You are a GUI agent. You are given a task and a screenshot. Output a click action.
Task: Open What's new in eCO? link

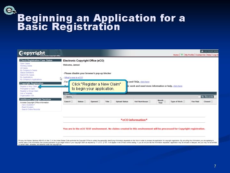pyautogui.click(x=74, y=78)
